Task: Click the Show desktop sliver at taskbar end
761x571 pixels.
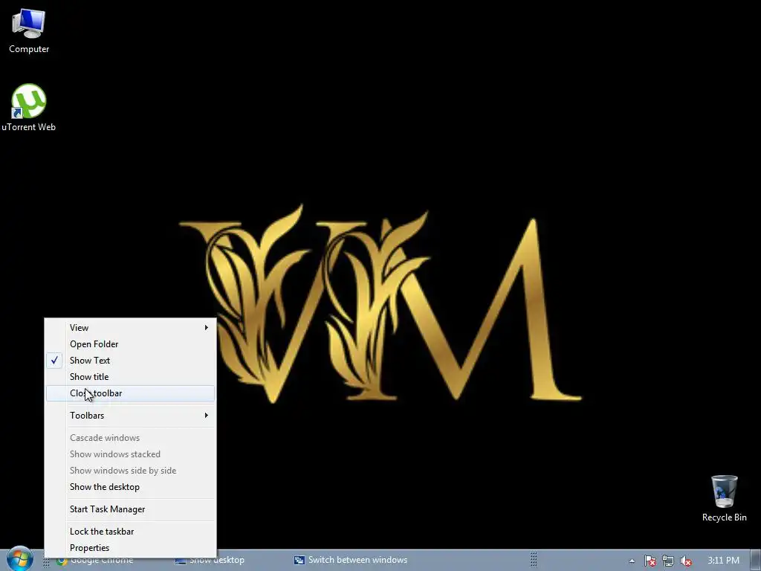Action: pos(756,561)
